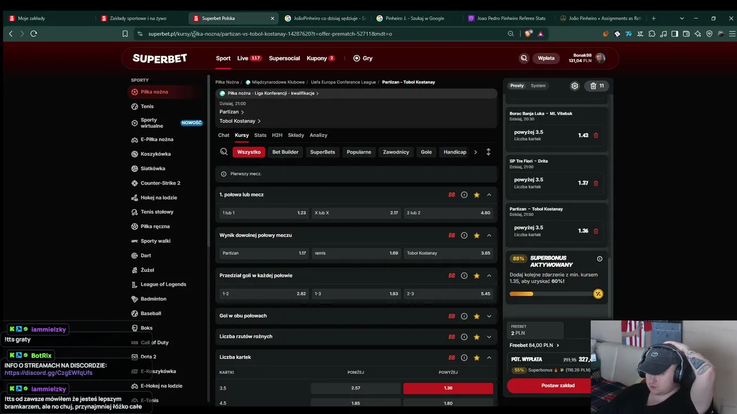The width and height of the screenshot is (737, 414).
Task: Toggle favorite star for Przedział goli w każdej połowie
Action: [477, 275]
